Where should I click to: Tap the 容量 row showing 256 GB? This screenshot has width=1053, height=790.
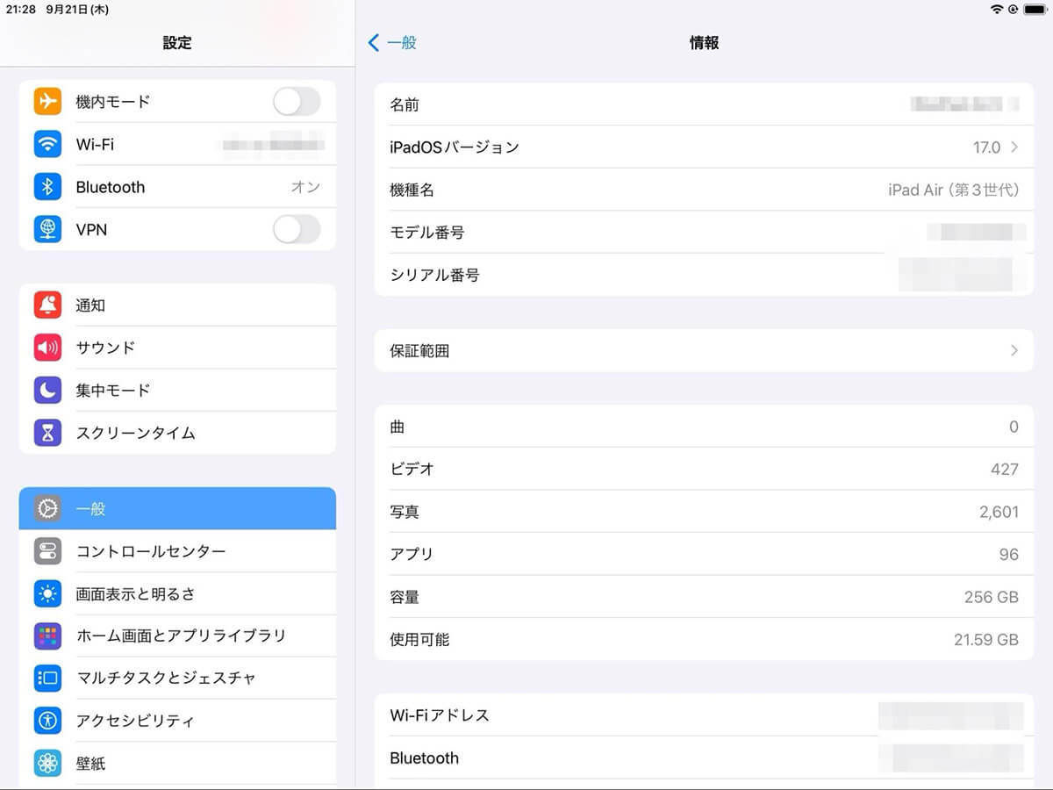(704, 597)
